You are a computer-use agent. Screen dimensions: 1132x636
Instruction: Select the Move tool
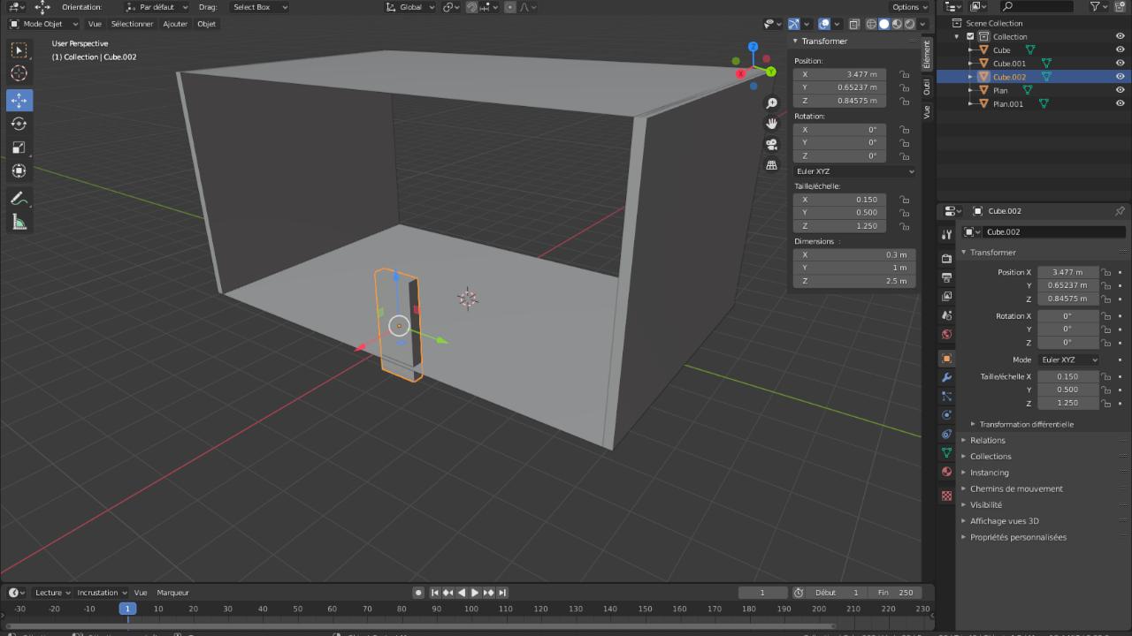pyautogui.click(x=19, y=100)
